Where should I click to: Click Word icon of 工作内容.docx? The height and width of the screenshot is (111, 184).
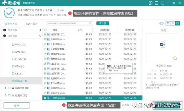[x=48, y=83]
